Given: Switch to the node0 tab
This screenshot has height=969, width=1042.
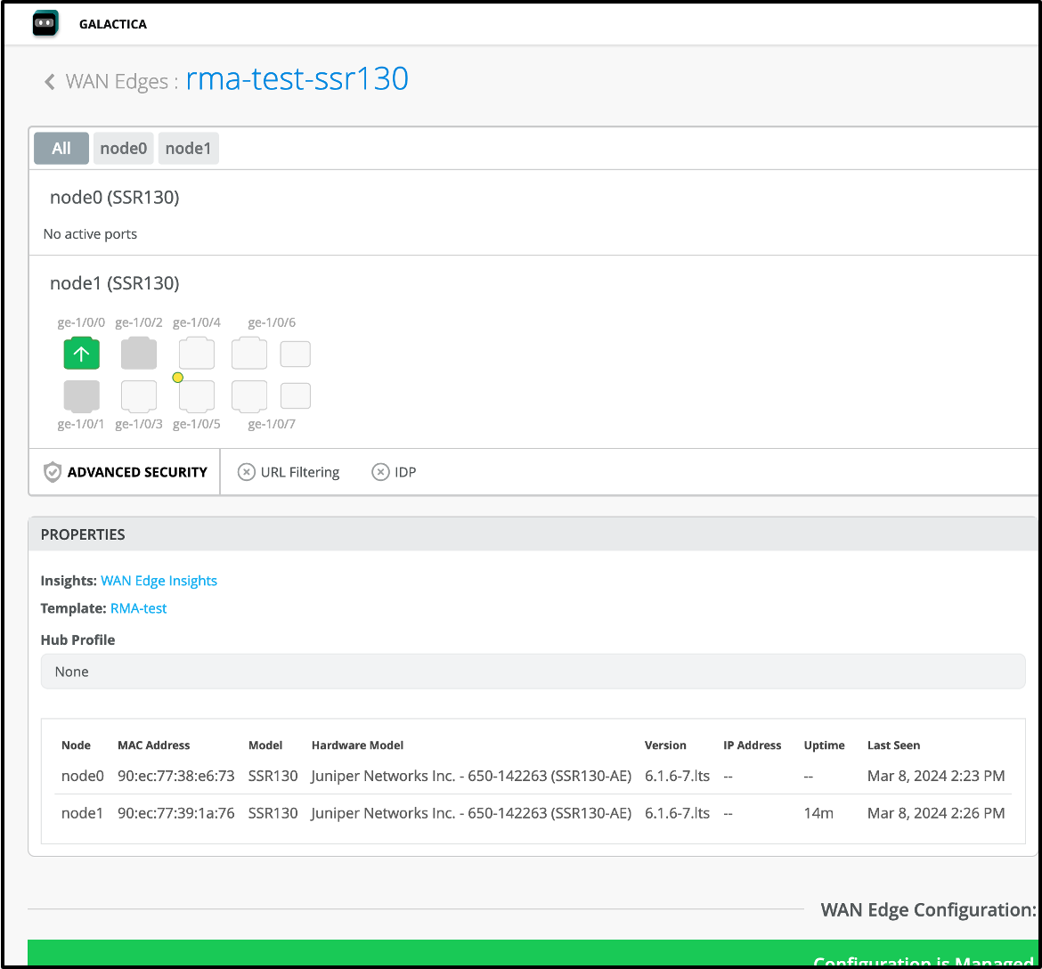Looking at the screenshot, I should click(x=123, y=149).
